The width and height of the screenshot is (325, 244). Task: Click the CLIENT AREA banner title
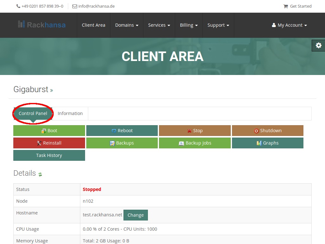point(162,57)
